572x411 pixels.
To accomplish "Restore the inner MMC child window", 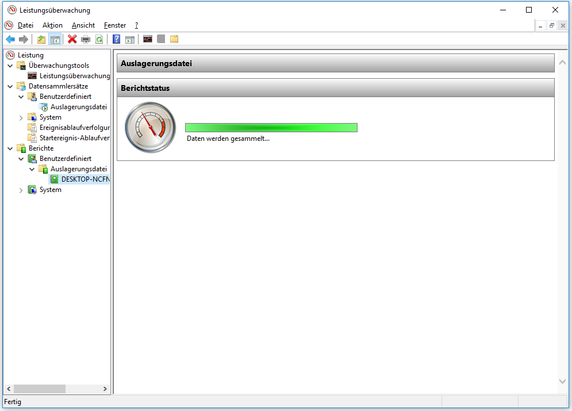I will [x=552, y=25].
